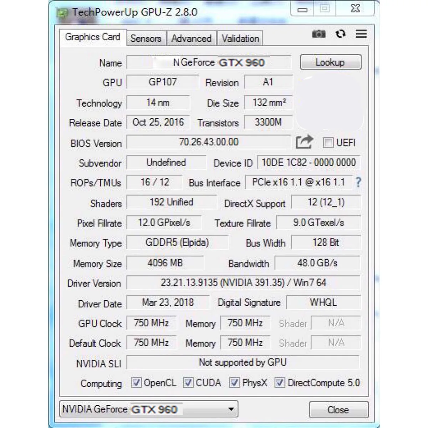Click the GPU-Z app icon in title bar
The image size is (428, 428).
point(62,13)
